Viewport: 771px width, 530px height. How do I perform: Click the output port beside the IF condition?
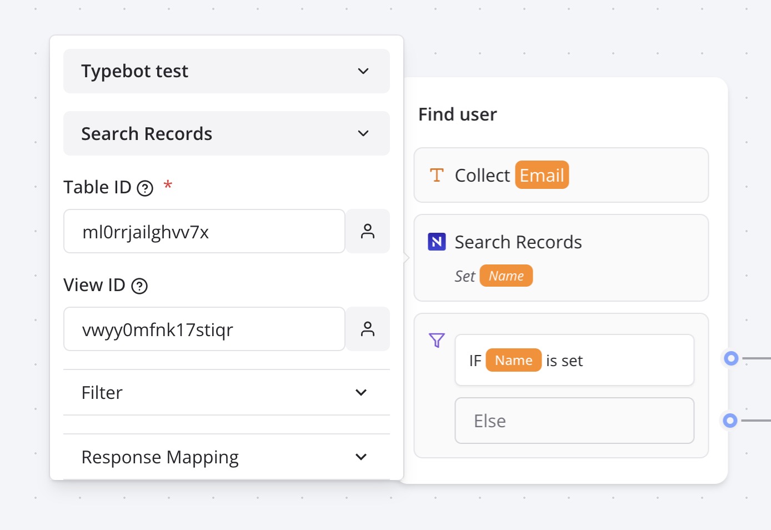click(730, 358)
